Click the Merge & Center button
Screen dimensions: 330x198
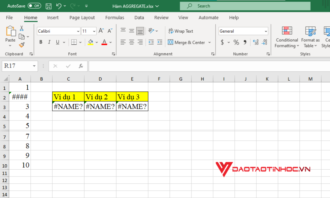pos(187,42)
